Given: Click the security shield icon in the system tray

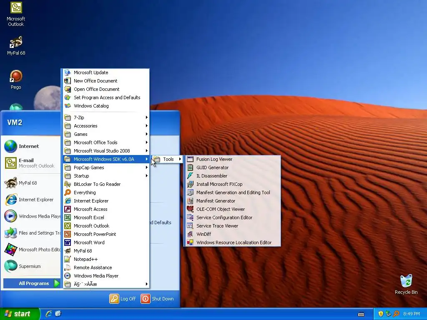Looking at the screenshot, I should (381, 314).
